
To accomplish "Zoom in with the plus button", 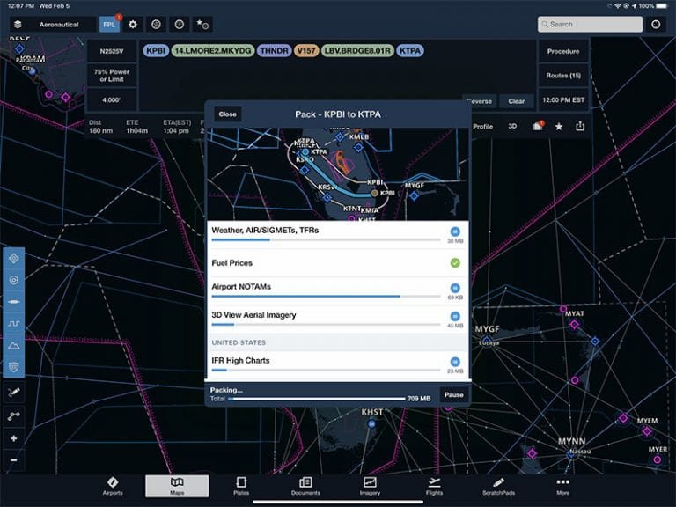I will click(13, 438).
